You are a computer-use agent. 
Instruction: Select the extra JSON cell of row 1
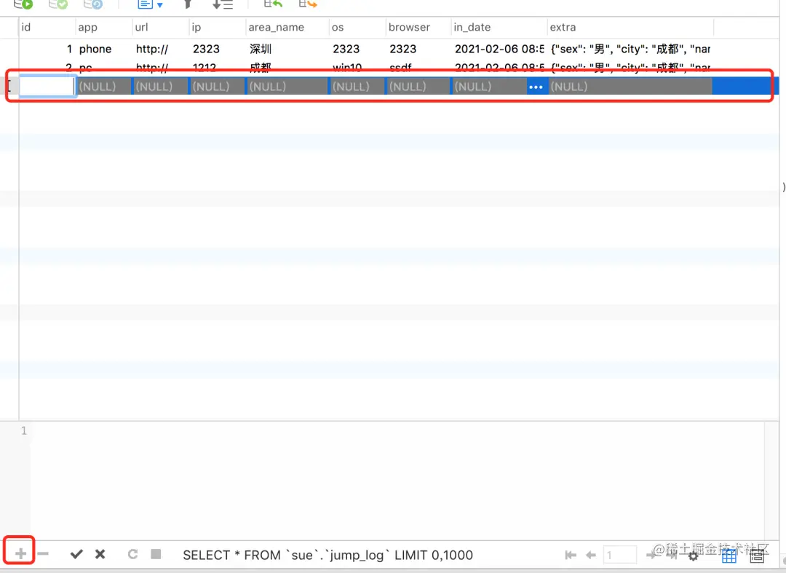point(630,49)
